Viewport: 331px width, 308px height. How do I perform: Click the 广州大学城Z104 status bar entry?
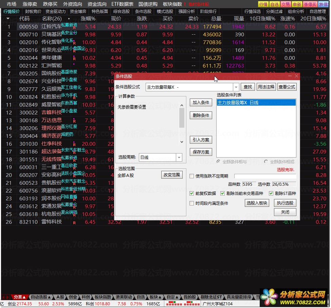click(x=217, y=304)
